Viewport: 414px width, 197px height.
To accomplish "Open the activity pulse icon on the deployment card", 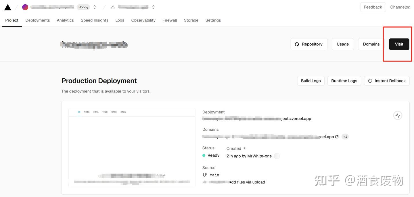I will click(398, 115).
